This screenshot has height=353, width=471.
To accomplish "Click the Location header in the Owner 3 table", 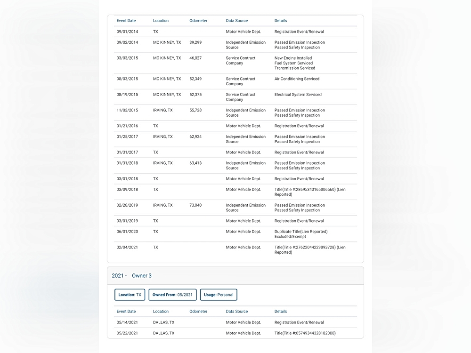I will click(x=161, y=312).
